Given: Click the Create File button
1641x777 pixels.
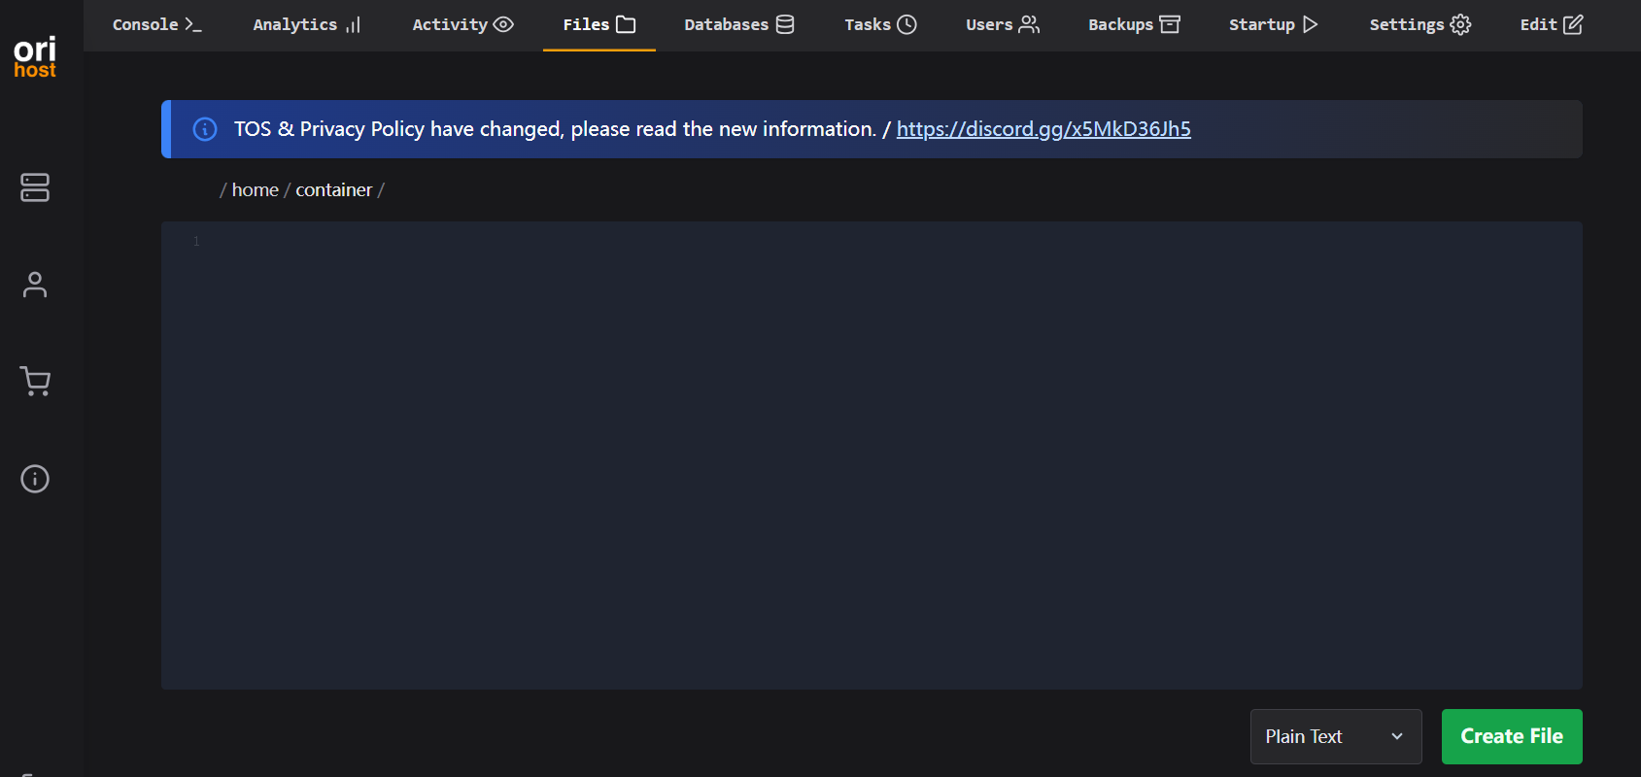Looking at the screenshot, I should tap(1511, 736).
